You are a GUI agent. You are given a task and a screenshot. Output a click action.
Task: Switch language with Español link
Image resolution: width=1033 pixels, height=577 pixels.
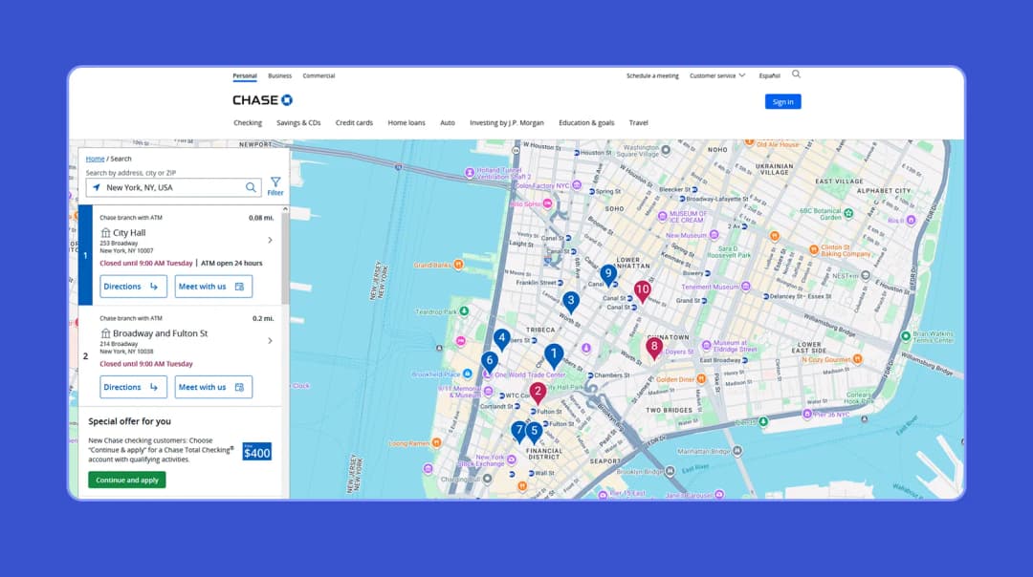tap(769, 75)
